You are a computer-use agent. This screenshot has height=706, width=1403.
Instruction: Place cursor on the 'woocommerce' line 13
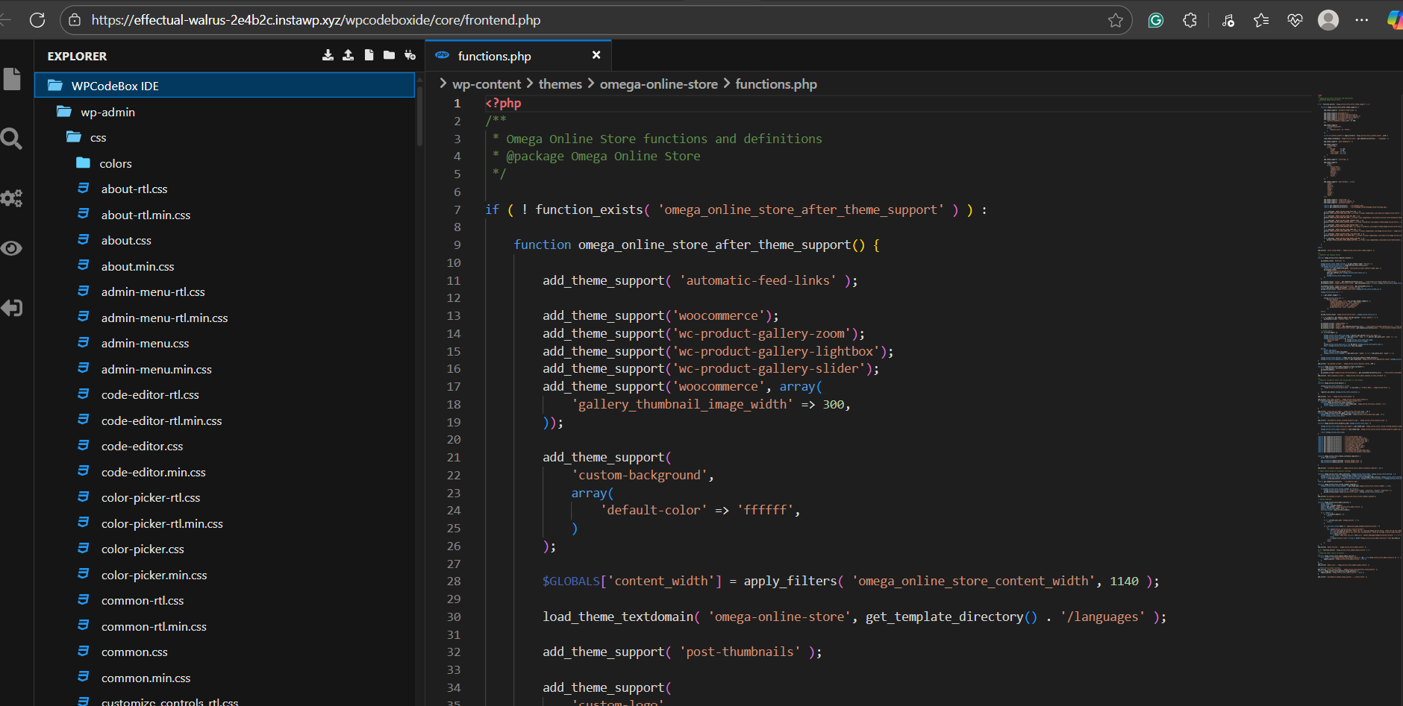coord(660,315)
